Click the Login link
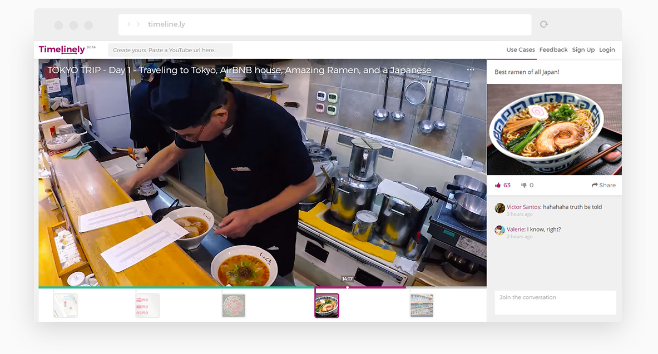This screenshot has width=658, height=354. (607, 50)
